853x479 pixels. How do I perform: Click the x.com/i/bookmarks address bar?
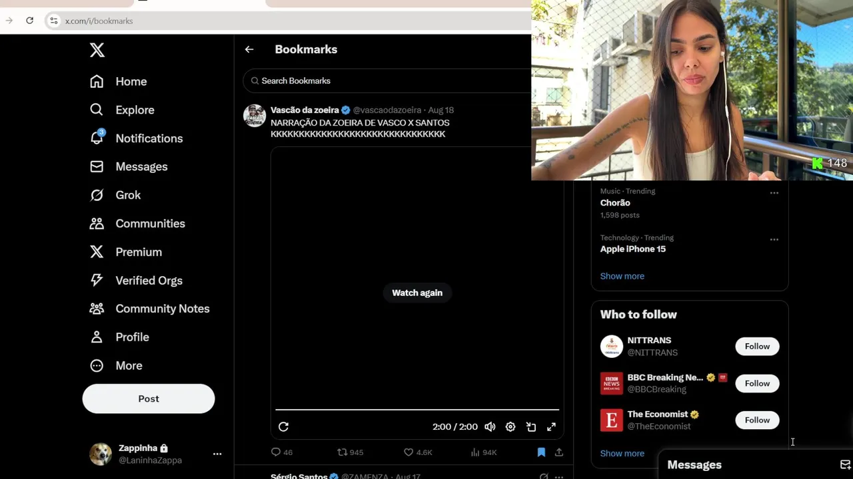pos(99,21)
